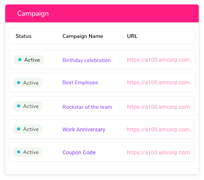
Task: Click the Campaign Name column header
Action: (x=83, y=36)
